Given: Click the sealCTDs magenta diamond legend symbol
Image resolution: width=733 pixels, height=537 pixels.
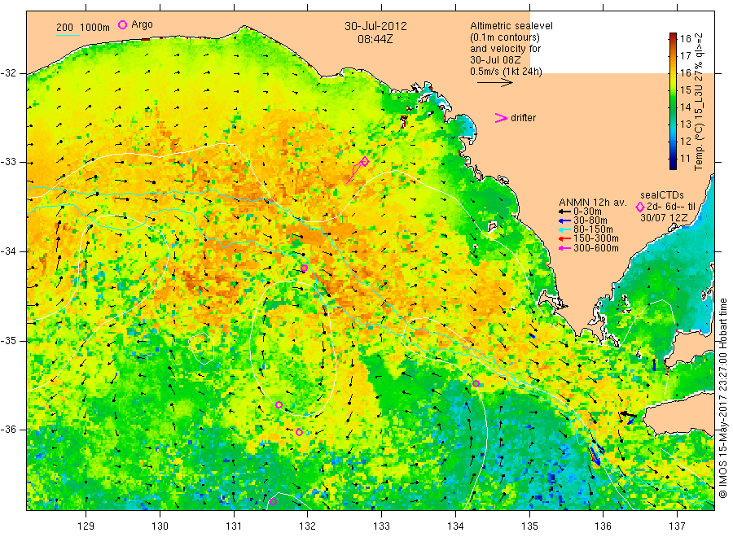Looking at the screenshot, I should pyautogui.click(x=640, y=207).
